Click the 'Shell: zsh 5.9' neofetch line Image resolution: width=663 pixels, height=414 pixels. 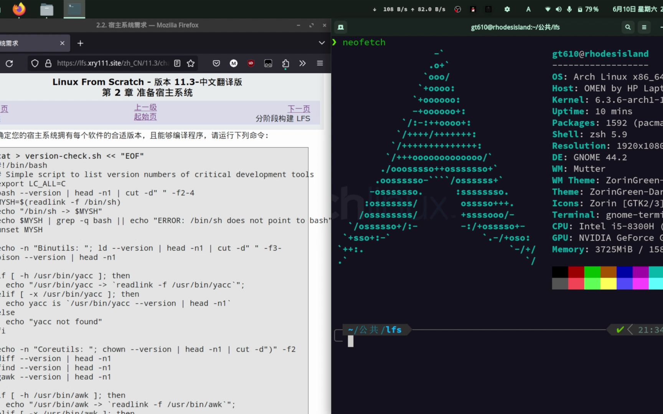click(589, 134)
